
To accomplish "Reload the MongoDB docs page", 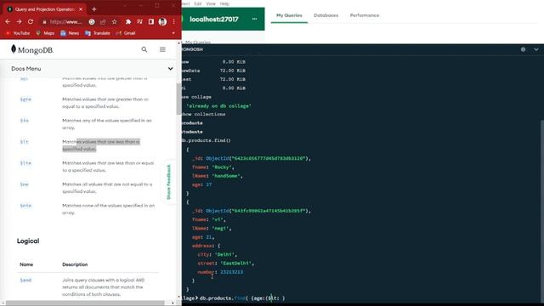I will 31,21.
